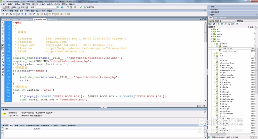The height and width of the screenshot is (139, 258).
Task: Click inside the 标题 title input field
Action: 46,7
